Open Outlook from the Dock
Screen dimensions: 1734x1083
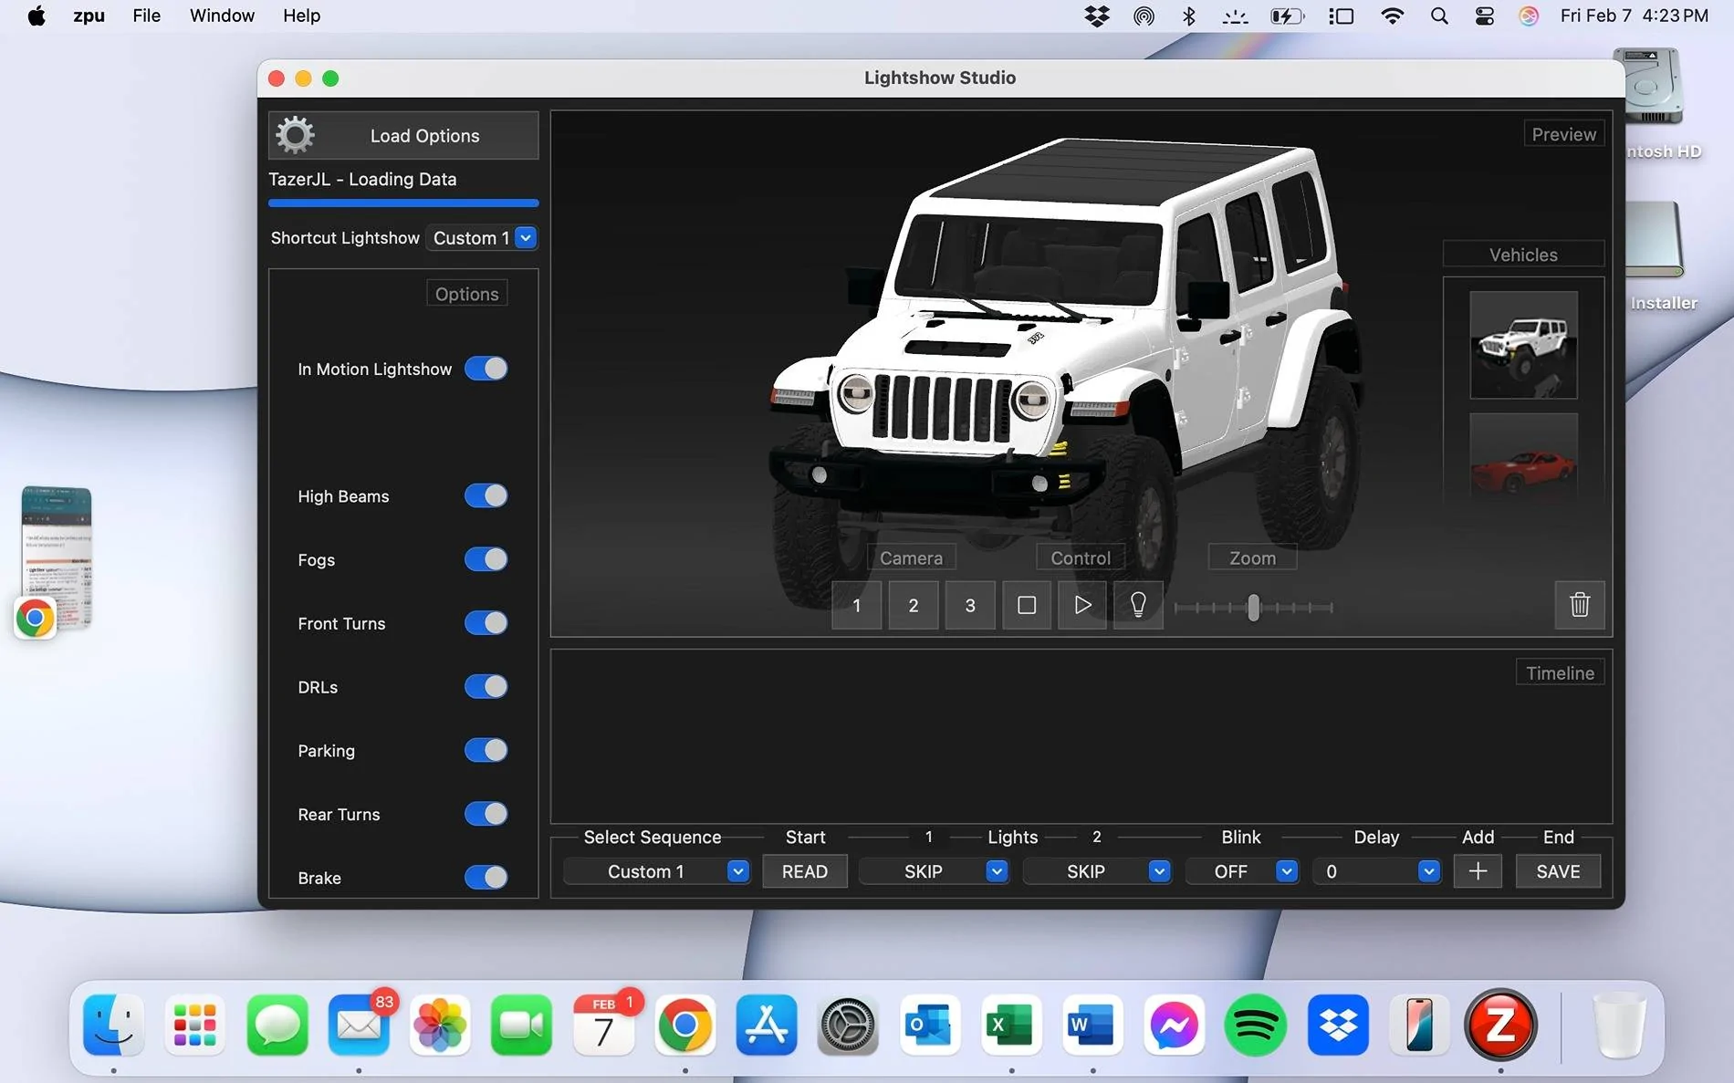(x=930, y=1025)
